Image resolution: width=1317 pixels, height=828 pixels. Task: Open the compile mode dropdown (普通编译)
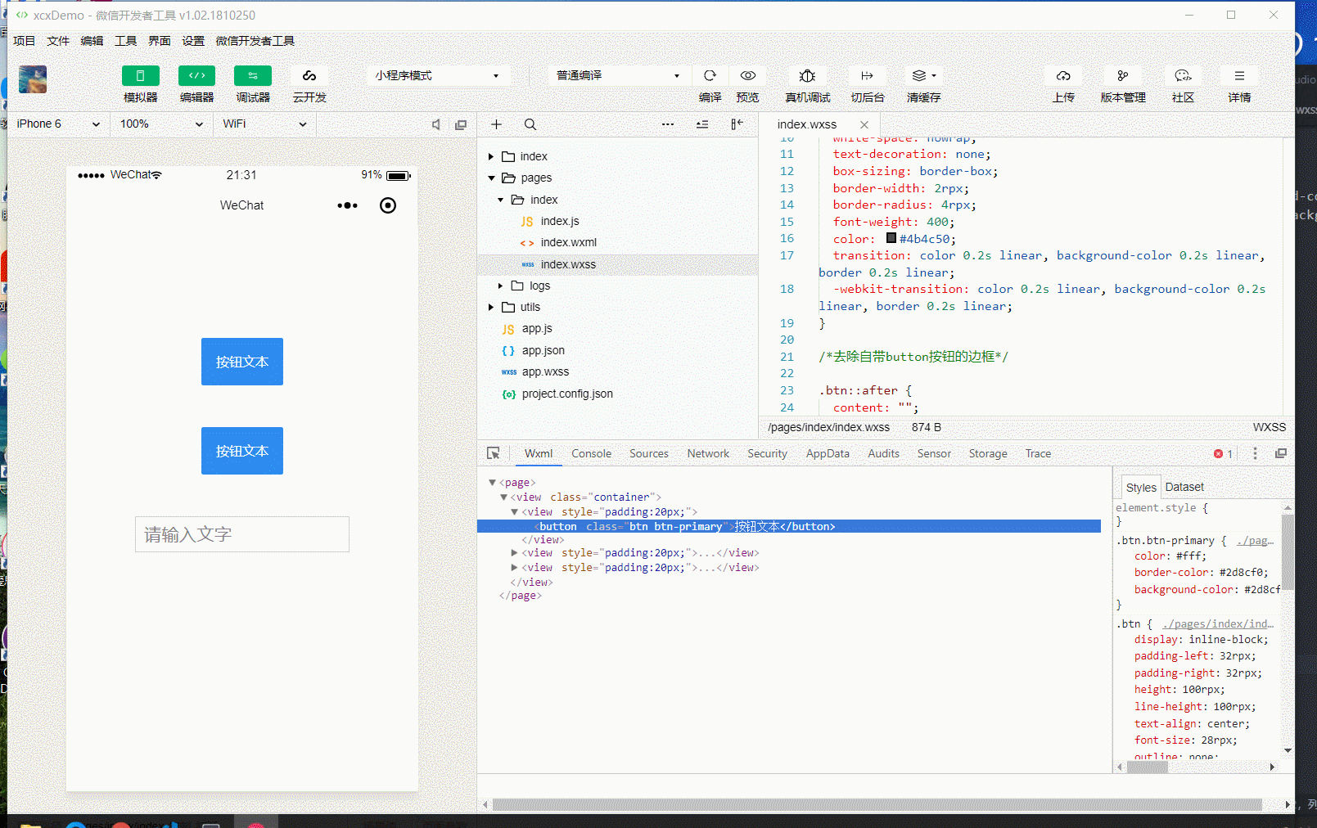click(x=618, y=75)
